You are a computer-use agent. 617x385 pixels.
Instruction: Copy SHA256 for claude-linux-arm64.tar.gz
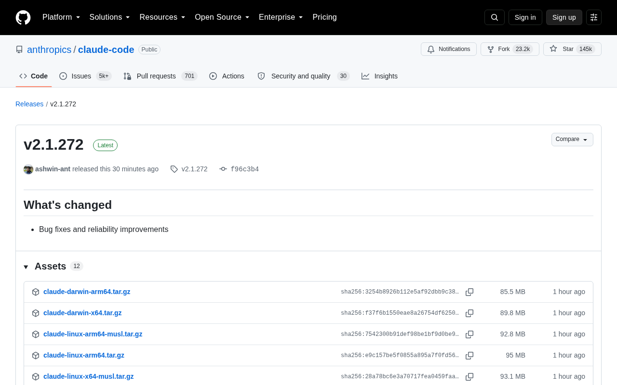tap(469, 356)
